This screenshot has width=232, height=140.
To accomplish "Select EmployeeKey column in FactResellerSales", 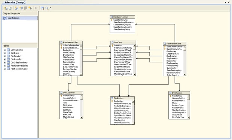I will point(173,63).
